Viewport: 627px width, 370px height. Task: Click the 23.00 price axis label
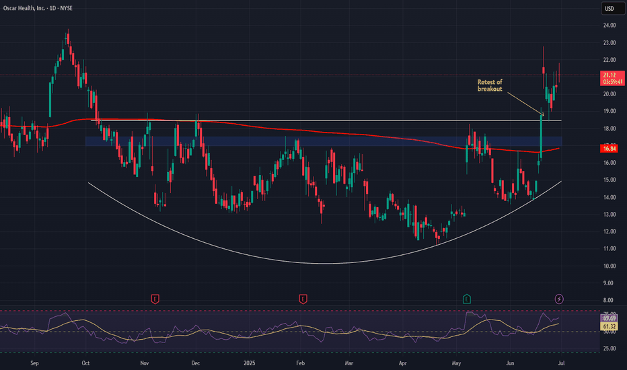point(610,43)
